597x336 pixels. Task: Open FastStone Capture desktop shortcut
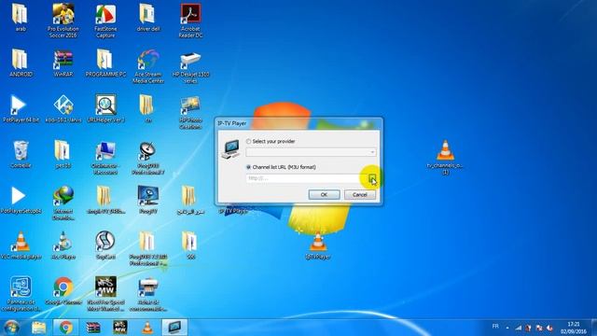(x=105, y=21)
